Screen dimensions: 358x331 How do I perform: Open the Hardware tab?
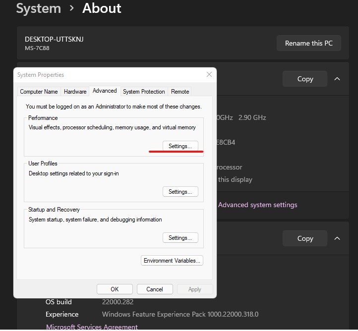[x=75, y=92]
